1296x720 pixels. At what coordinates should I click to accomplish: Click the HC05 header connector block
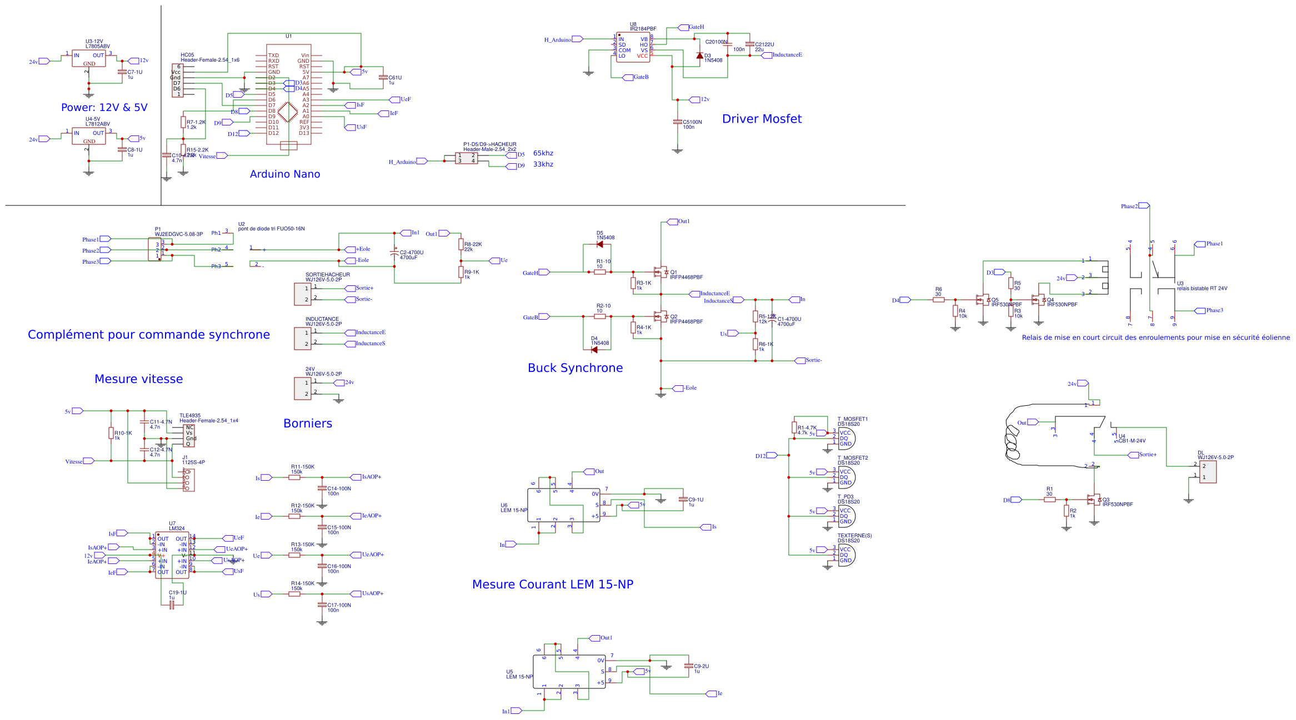coord(177,80)
